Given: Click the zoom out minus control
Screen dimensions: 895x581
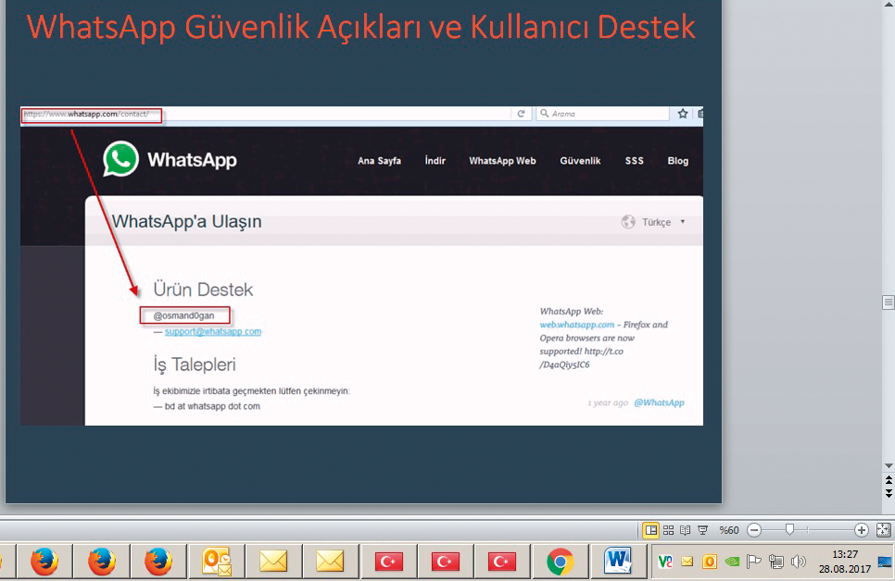Looking at the screenshot, I should pyautogui.click(x=754, y=530).
